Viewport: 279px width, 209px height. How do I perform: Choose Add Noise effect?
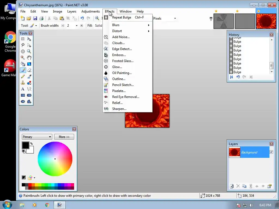(128, 37)
